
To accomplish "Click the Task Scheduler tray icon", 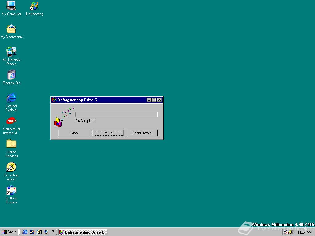I will pyautogui.click(x=286, y=232).
